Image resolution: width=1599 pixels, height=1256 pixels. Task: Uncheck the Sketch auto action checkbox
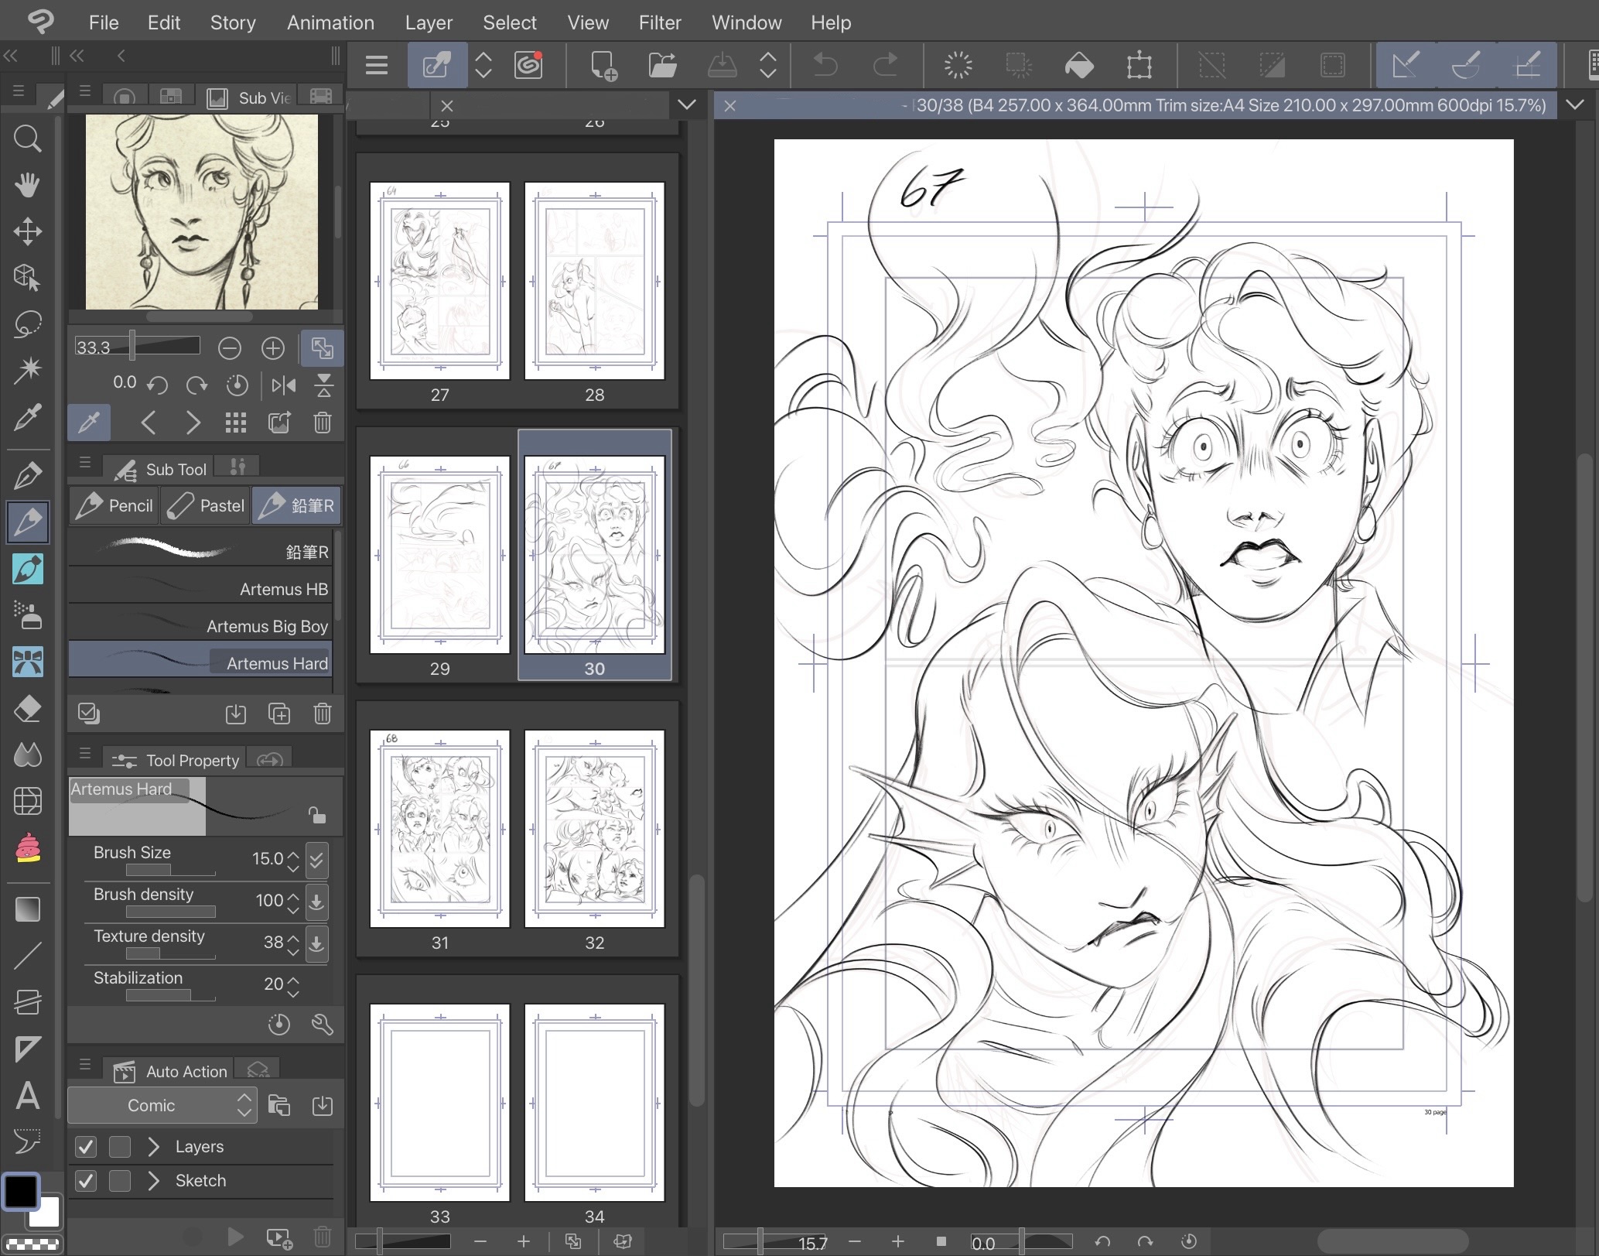coord(86,1181)
